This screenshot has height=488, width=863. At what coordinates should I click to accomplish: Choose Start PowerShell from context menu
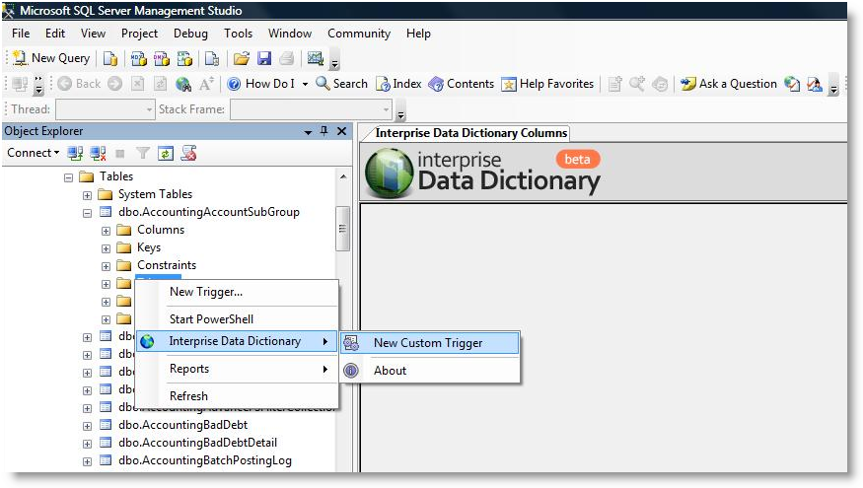pyautogui.click(x=211, y=319)
